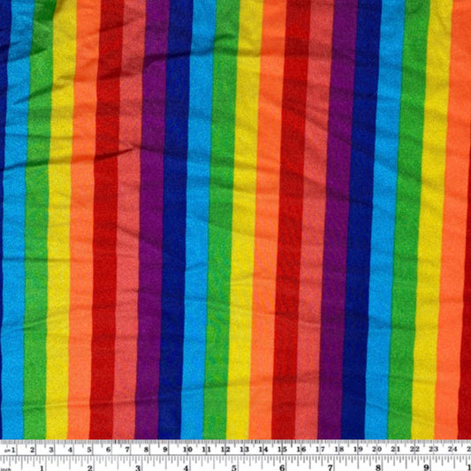Click the number 3 on the inch scale
Viewport: 471px width, 471px height.
pos(138,467)
